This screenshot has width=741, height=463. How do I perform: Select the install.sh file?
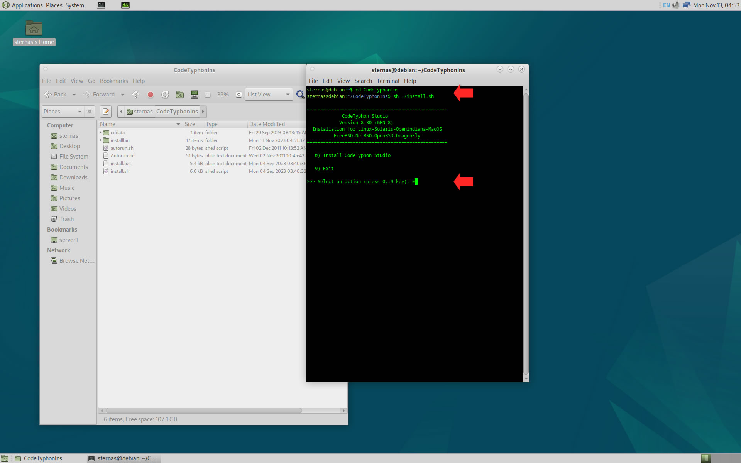coord(120,171)
